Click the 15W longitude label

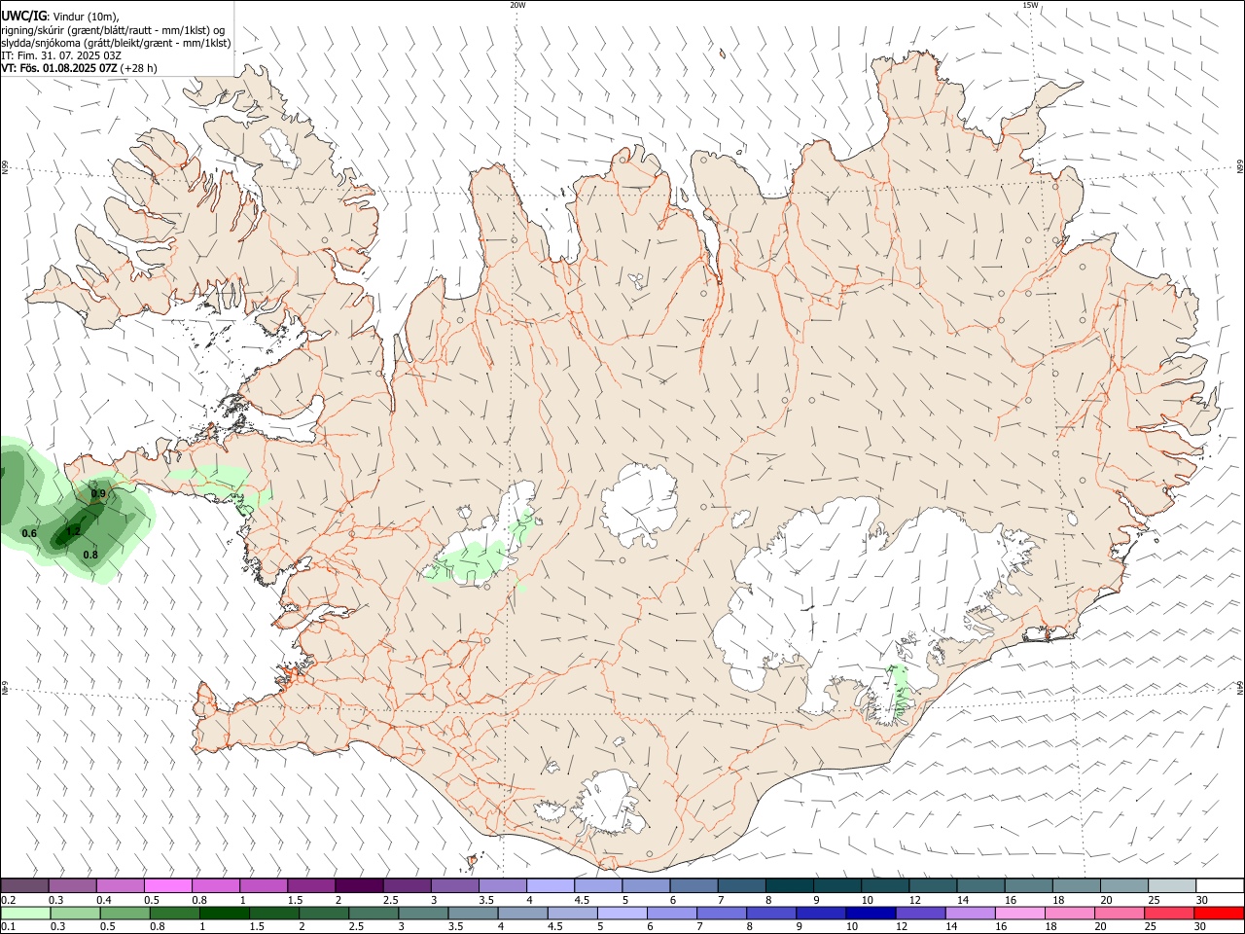point(1030,5)
